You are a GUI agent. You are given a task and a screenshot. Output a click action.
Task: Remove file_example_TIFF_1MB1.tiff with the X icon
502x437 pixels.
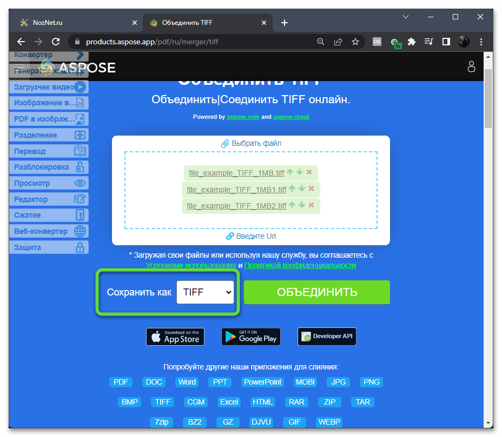(311, 189)
